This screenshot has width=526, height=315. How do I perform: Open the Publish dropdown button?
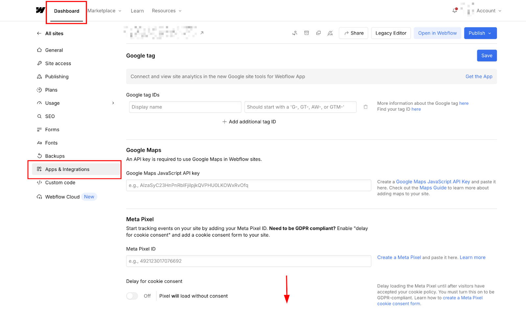pyautogui.click(x=480, y=33)
